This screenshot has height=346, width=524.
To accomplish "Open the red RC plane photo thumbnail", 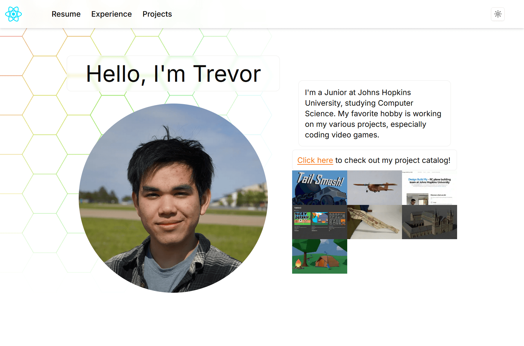I will coord(374,188).
